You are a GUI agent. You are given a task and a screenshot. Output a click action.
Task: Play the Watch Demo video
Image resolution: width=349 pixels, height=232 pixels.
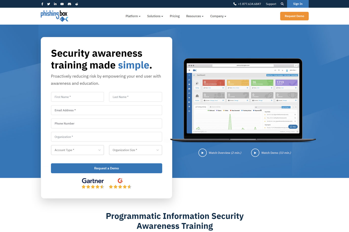click(271, 153)
